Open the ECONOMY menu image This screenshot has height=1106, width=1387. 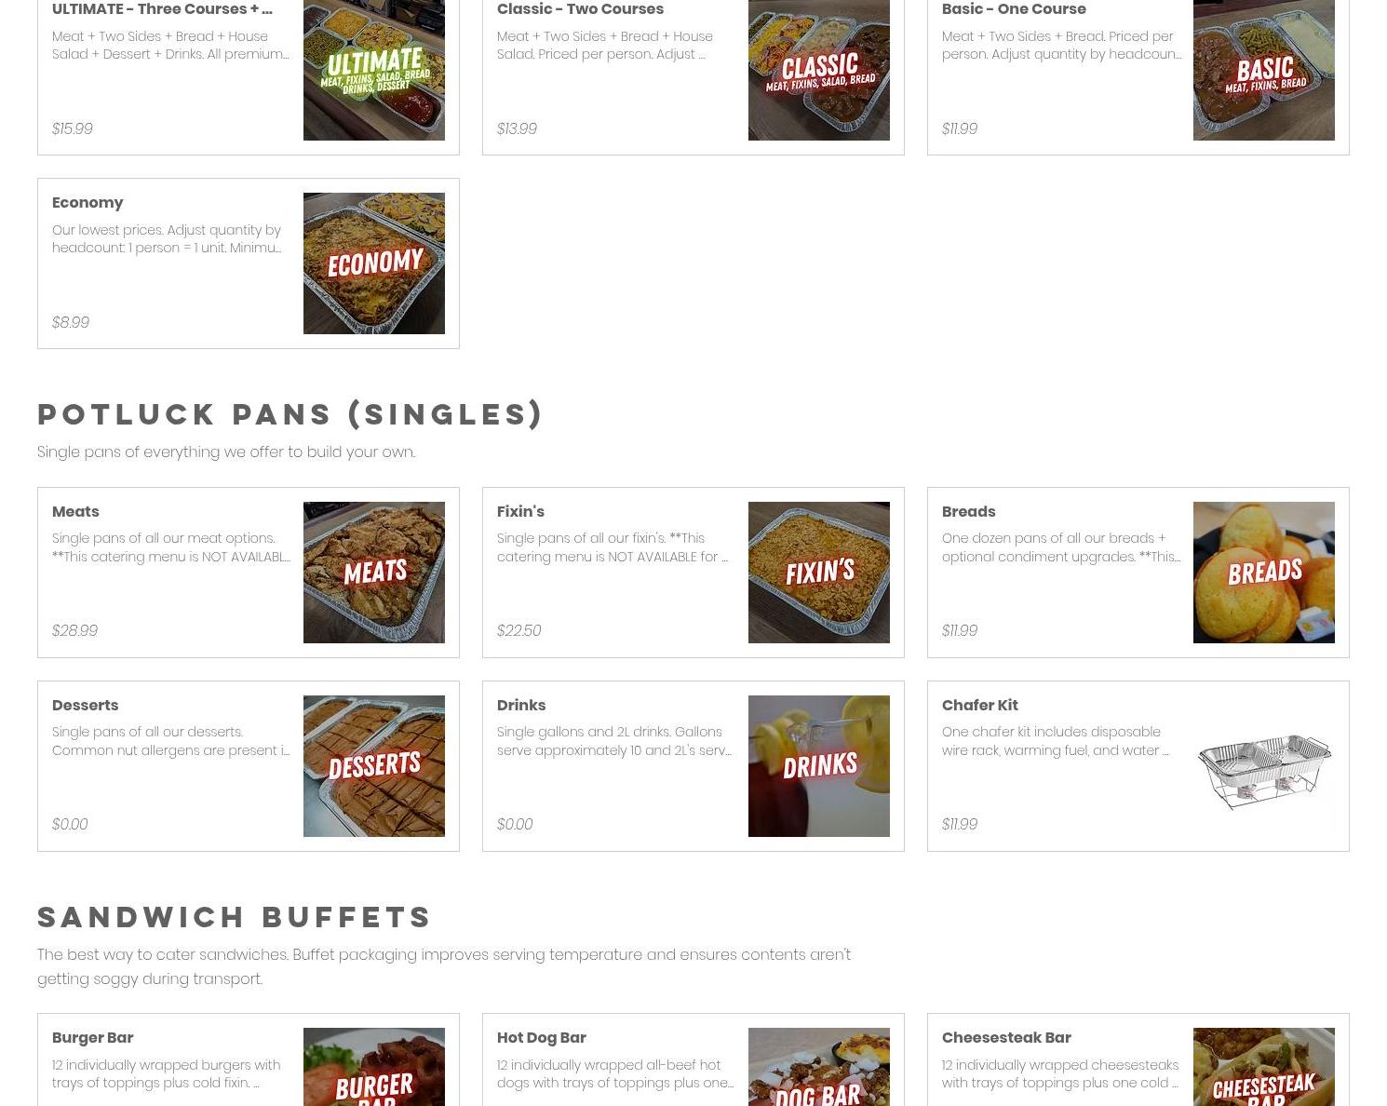click(x=374, y=263)
